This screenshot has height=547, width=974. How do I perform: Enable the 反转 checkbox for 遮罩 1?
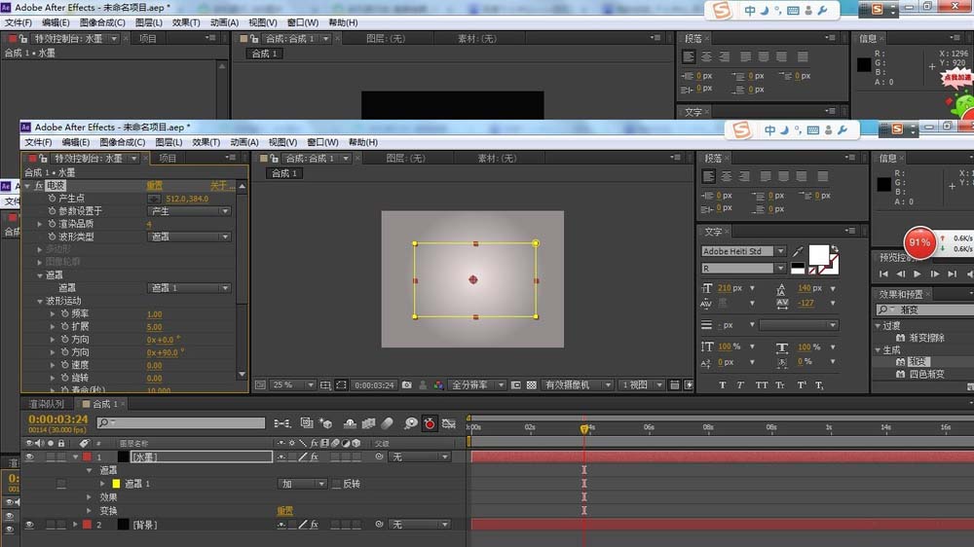coord(337,484)
